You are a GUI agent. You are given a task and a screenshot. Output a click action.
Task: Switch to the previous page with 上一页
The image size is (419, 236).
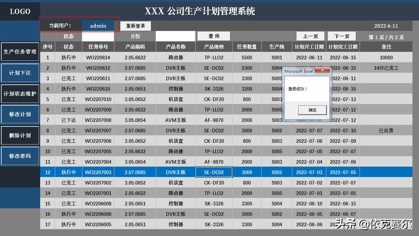[310, 36]
